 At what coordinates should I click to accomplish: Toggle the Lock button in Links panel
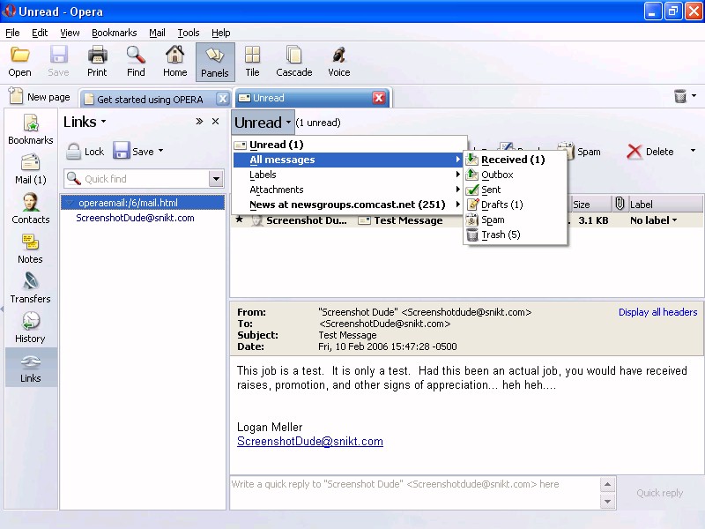click(x=85, y=152)
